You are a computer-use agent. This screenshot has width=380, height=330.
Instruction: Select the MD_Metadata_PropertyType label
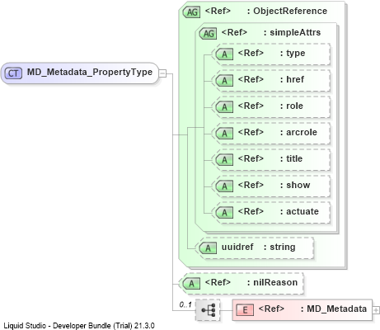point(90,72)
